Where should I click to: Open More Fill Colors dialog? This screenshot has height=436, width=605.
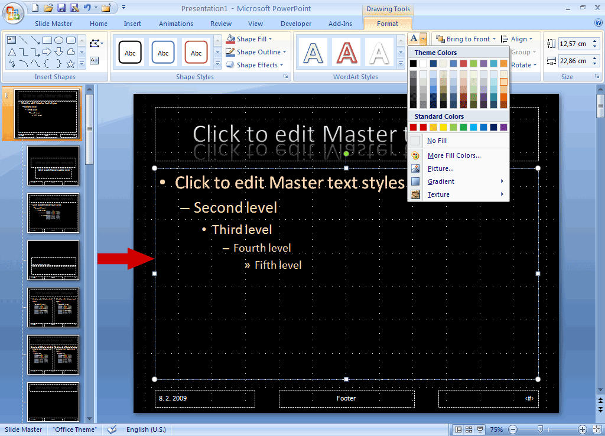coord(458,155)
